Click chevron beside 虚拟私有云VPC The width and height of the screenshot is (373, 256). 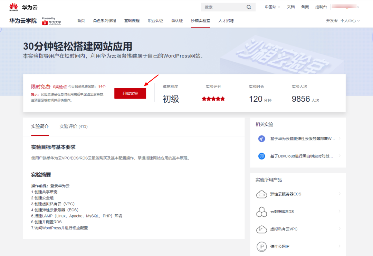[339, 229]
